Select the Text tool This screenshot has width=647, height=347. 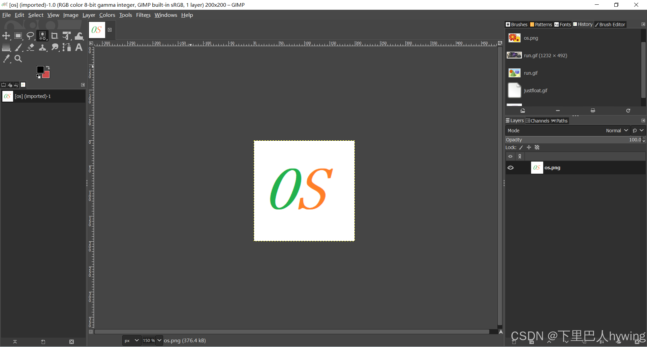click(79, 47)
